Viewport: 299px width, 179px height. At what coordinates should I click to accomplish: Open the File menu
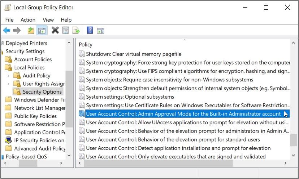click(9, 20)
